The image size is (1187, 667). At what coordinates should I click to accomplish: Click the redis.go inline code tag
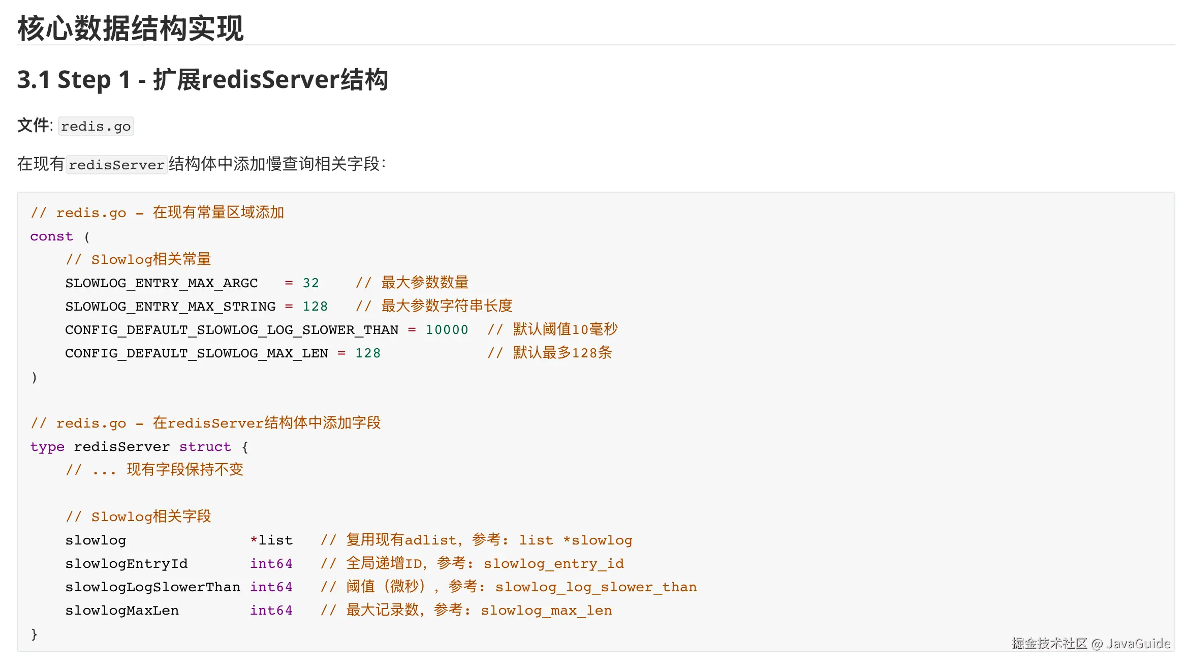(96, 126)
